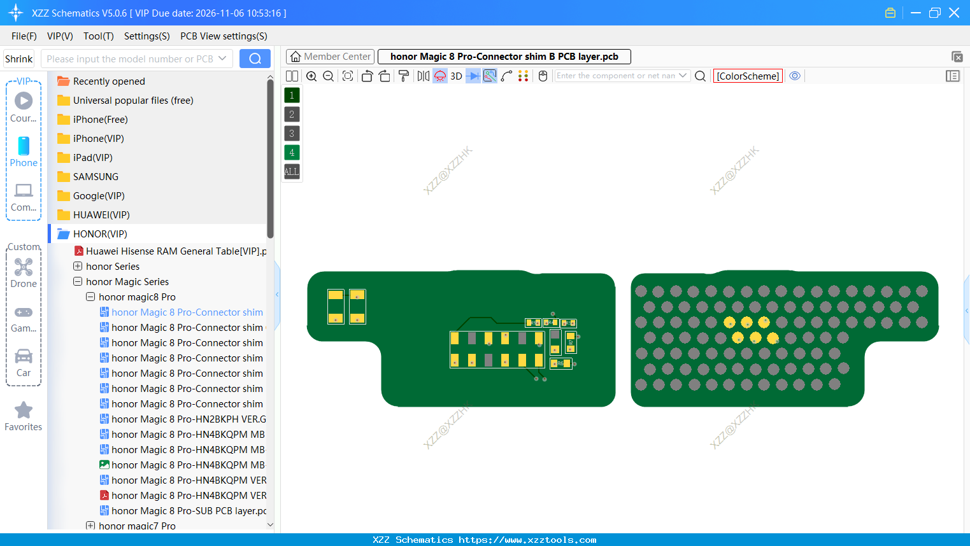Click the XZZ app logo in title bar
Screen dimensions: 970x546
(15, 13)
